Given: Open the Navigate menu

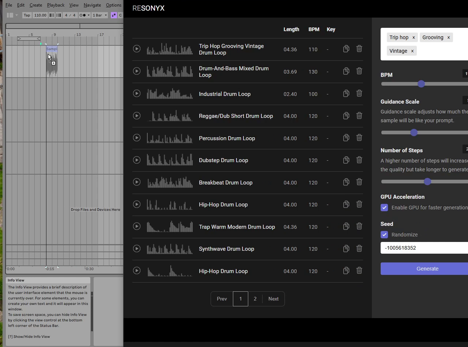Looking at the screenshot, I should (92, 5).
